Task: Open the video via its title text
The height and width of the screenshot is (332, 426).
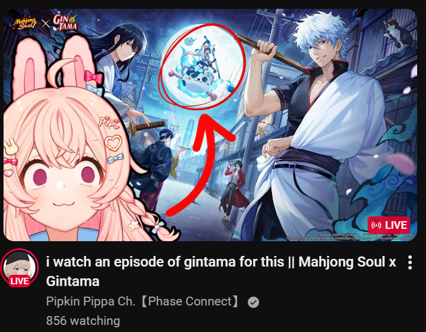Action: click(221, 271)
